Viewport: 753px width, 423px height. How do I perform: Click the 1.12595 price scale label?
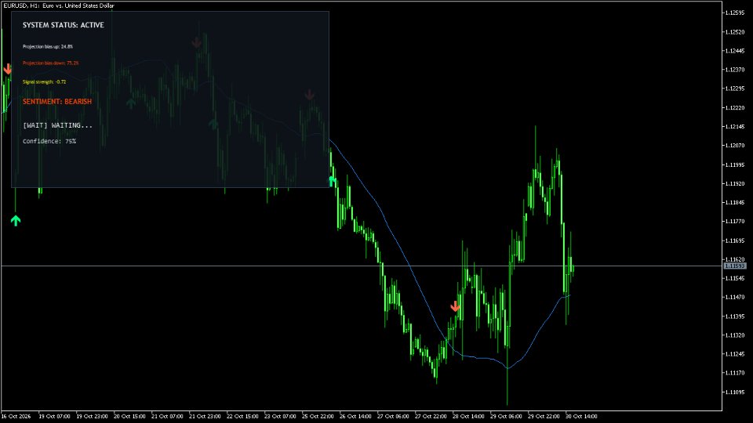point(734,13)
